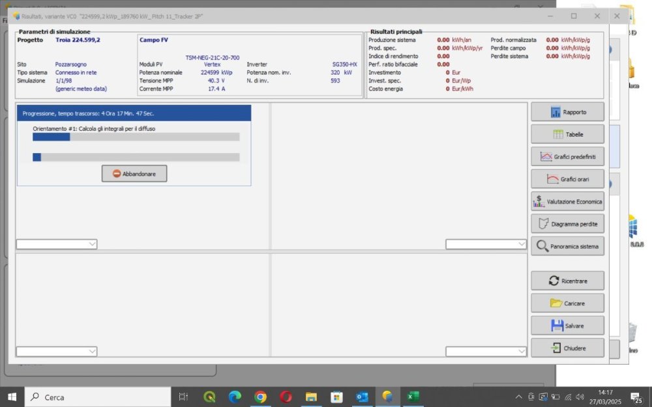Click the Cerca taskbar search box
The width and height of the screenshot is (652, 407).
98,397
